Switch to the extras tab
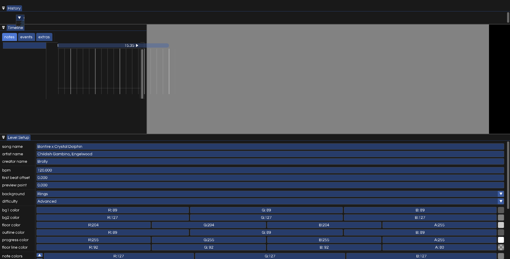Image resolution: width=510 pixels, height=259 pixels. pyautogui.click(x=44, y=37)
